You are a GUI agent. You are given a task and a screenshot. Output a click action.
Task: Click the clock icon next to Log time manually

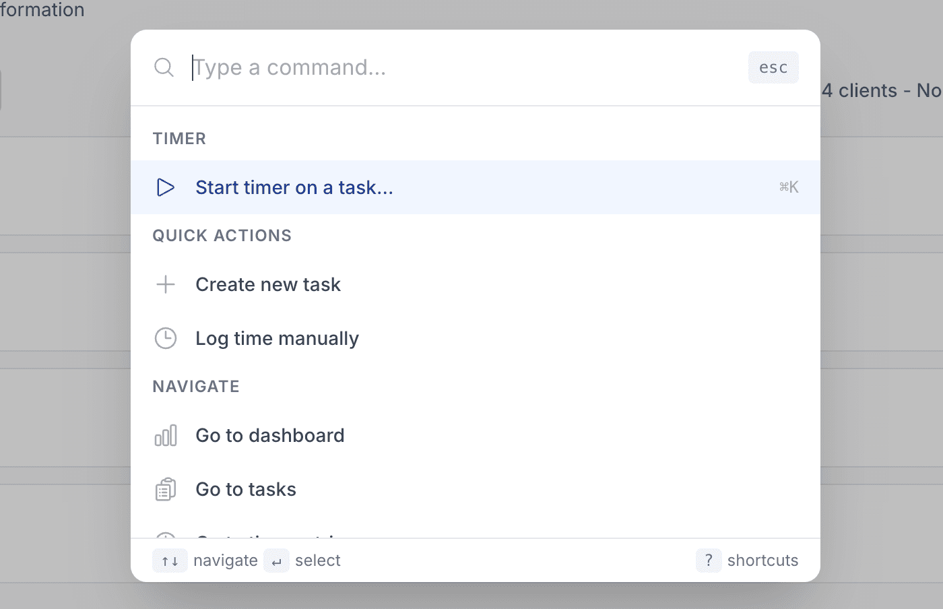point(165,338)
